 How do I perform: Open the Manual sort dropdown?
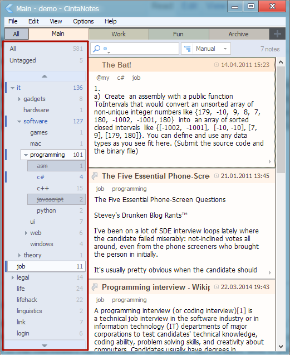(212, 49)
